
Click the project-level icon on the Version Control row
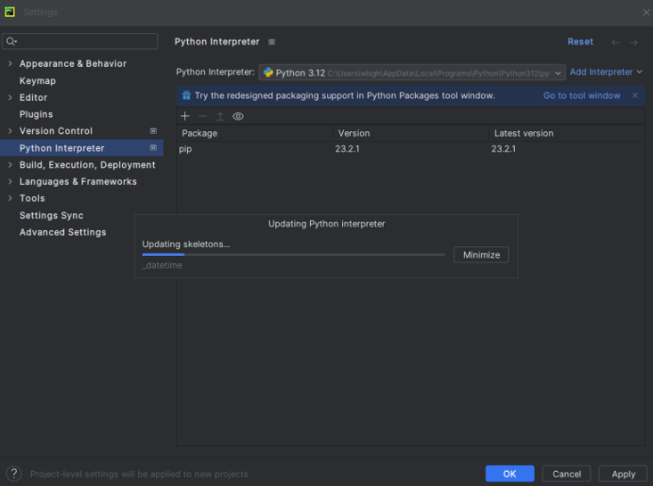(153, 131)
